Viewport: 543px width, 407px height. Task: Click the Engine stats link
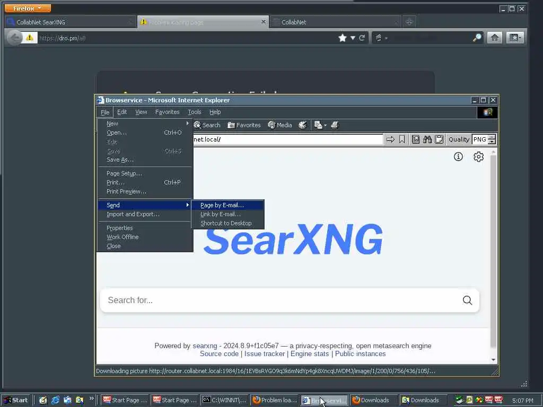pos(310,353)
